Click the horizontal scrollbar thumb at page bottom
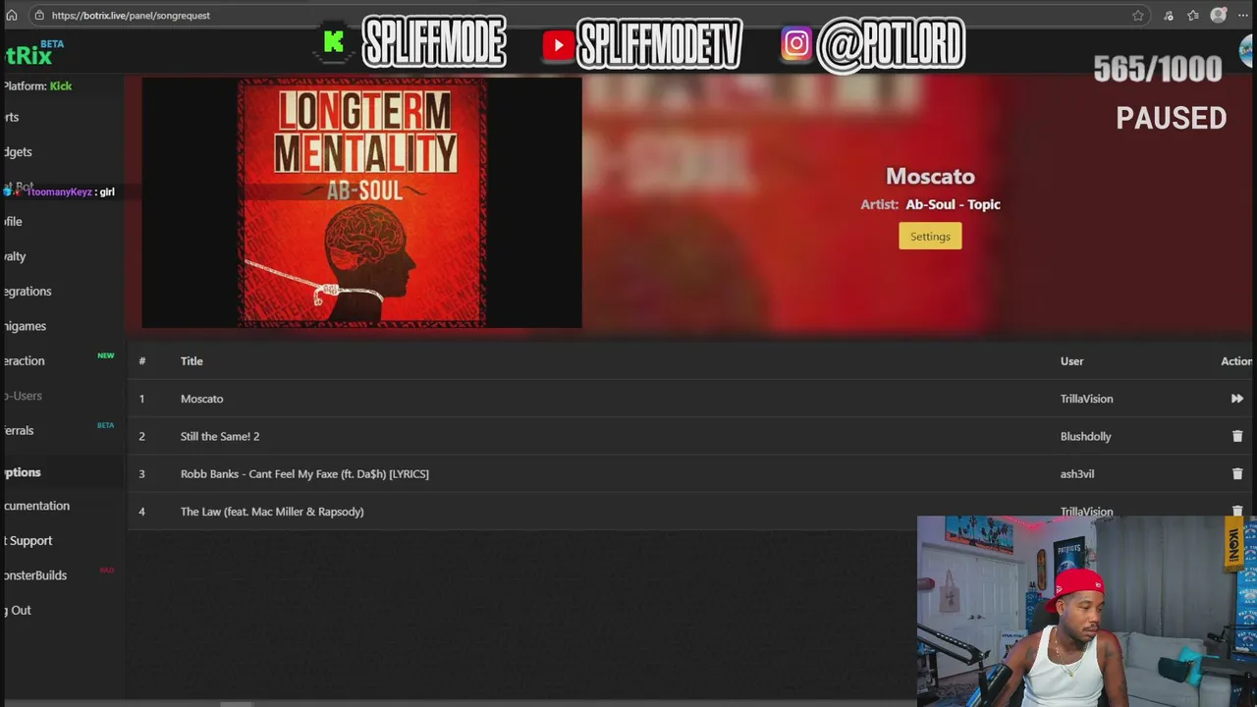The height and width of the screenshot is (707, 1257). point(236,703)
